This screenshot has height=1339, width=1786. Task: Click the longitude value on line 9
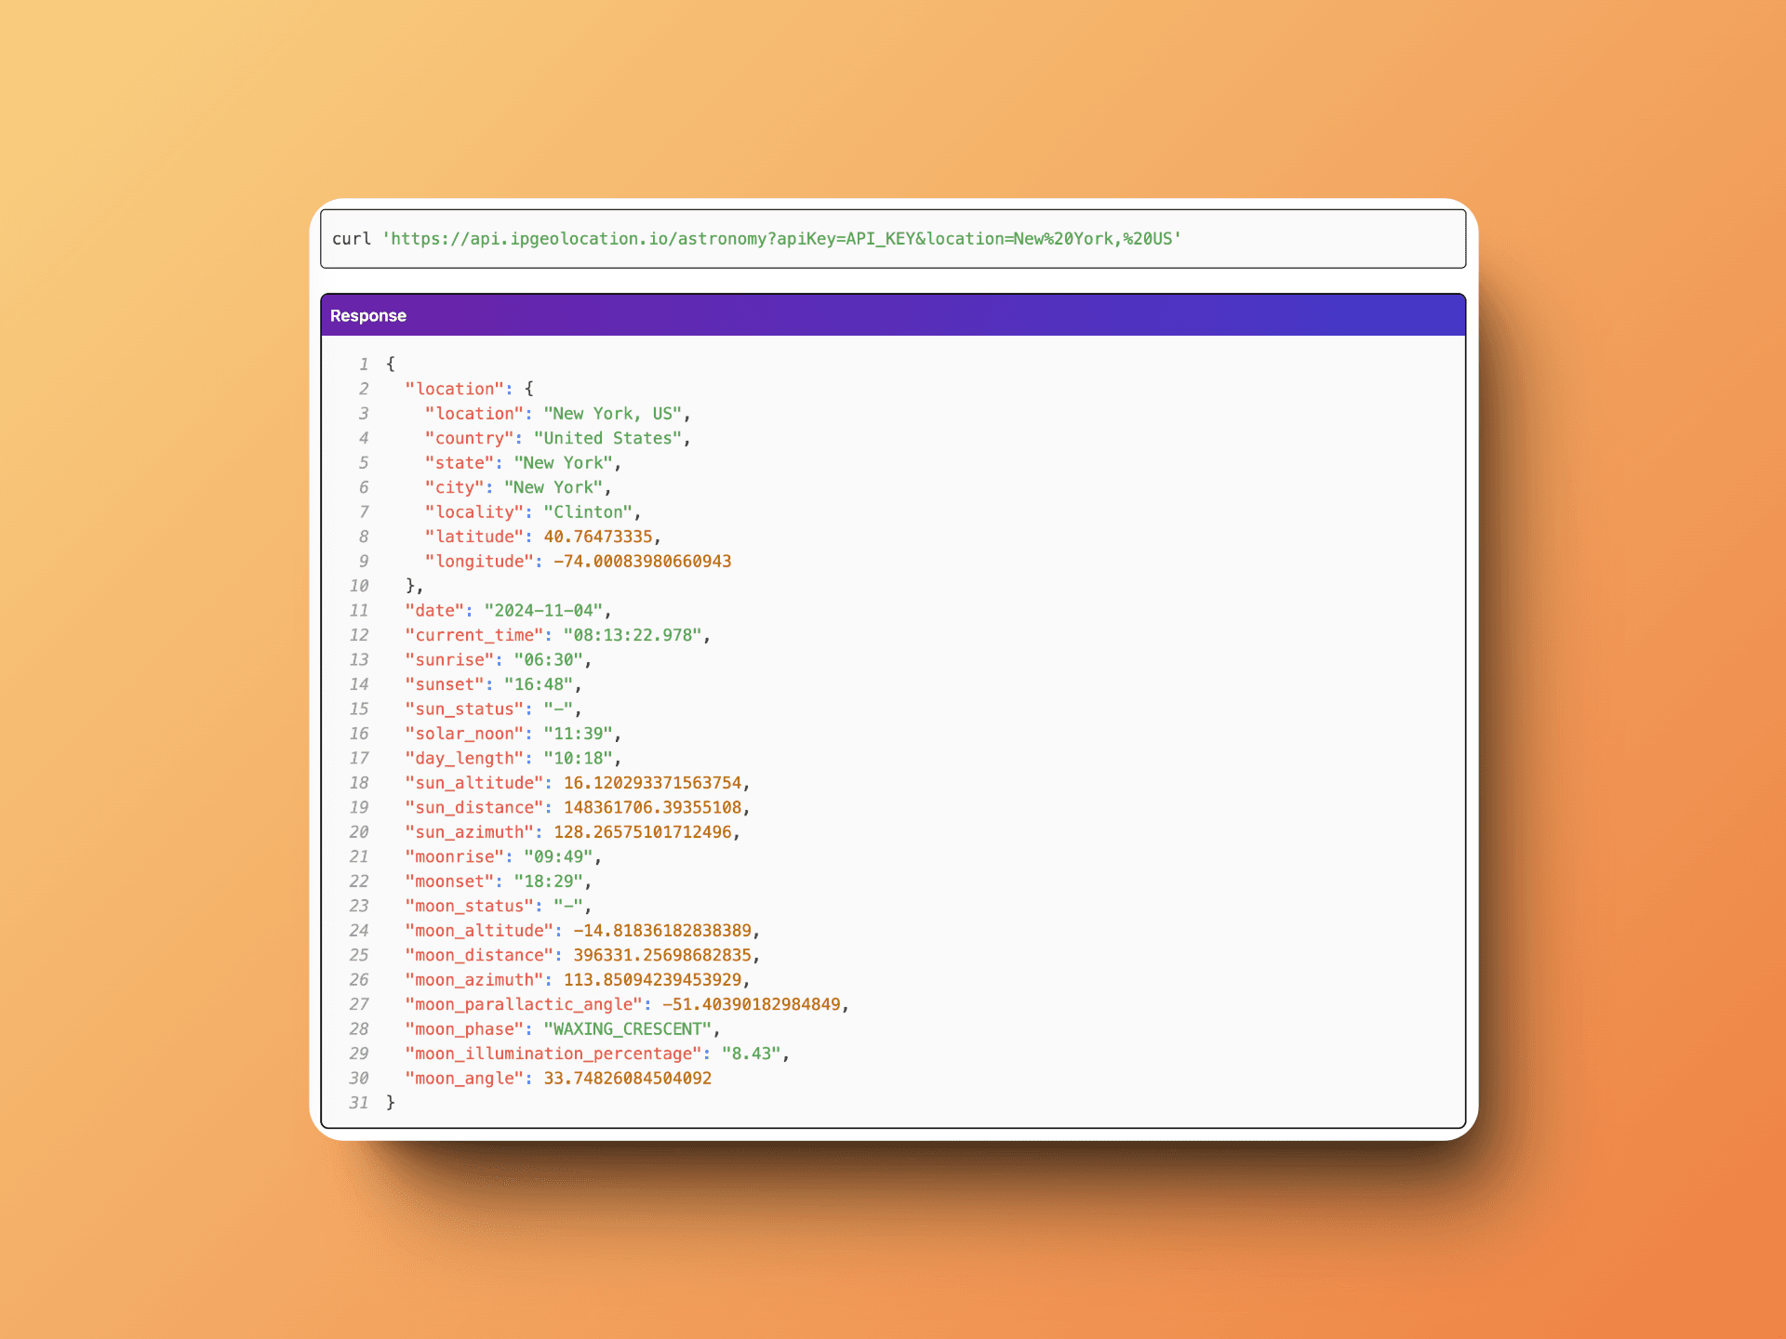(x=640, y=561)
